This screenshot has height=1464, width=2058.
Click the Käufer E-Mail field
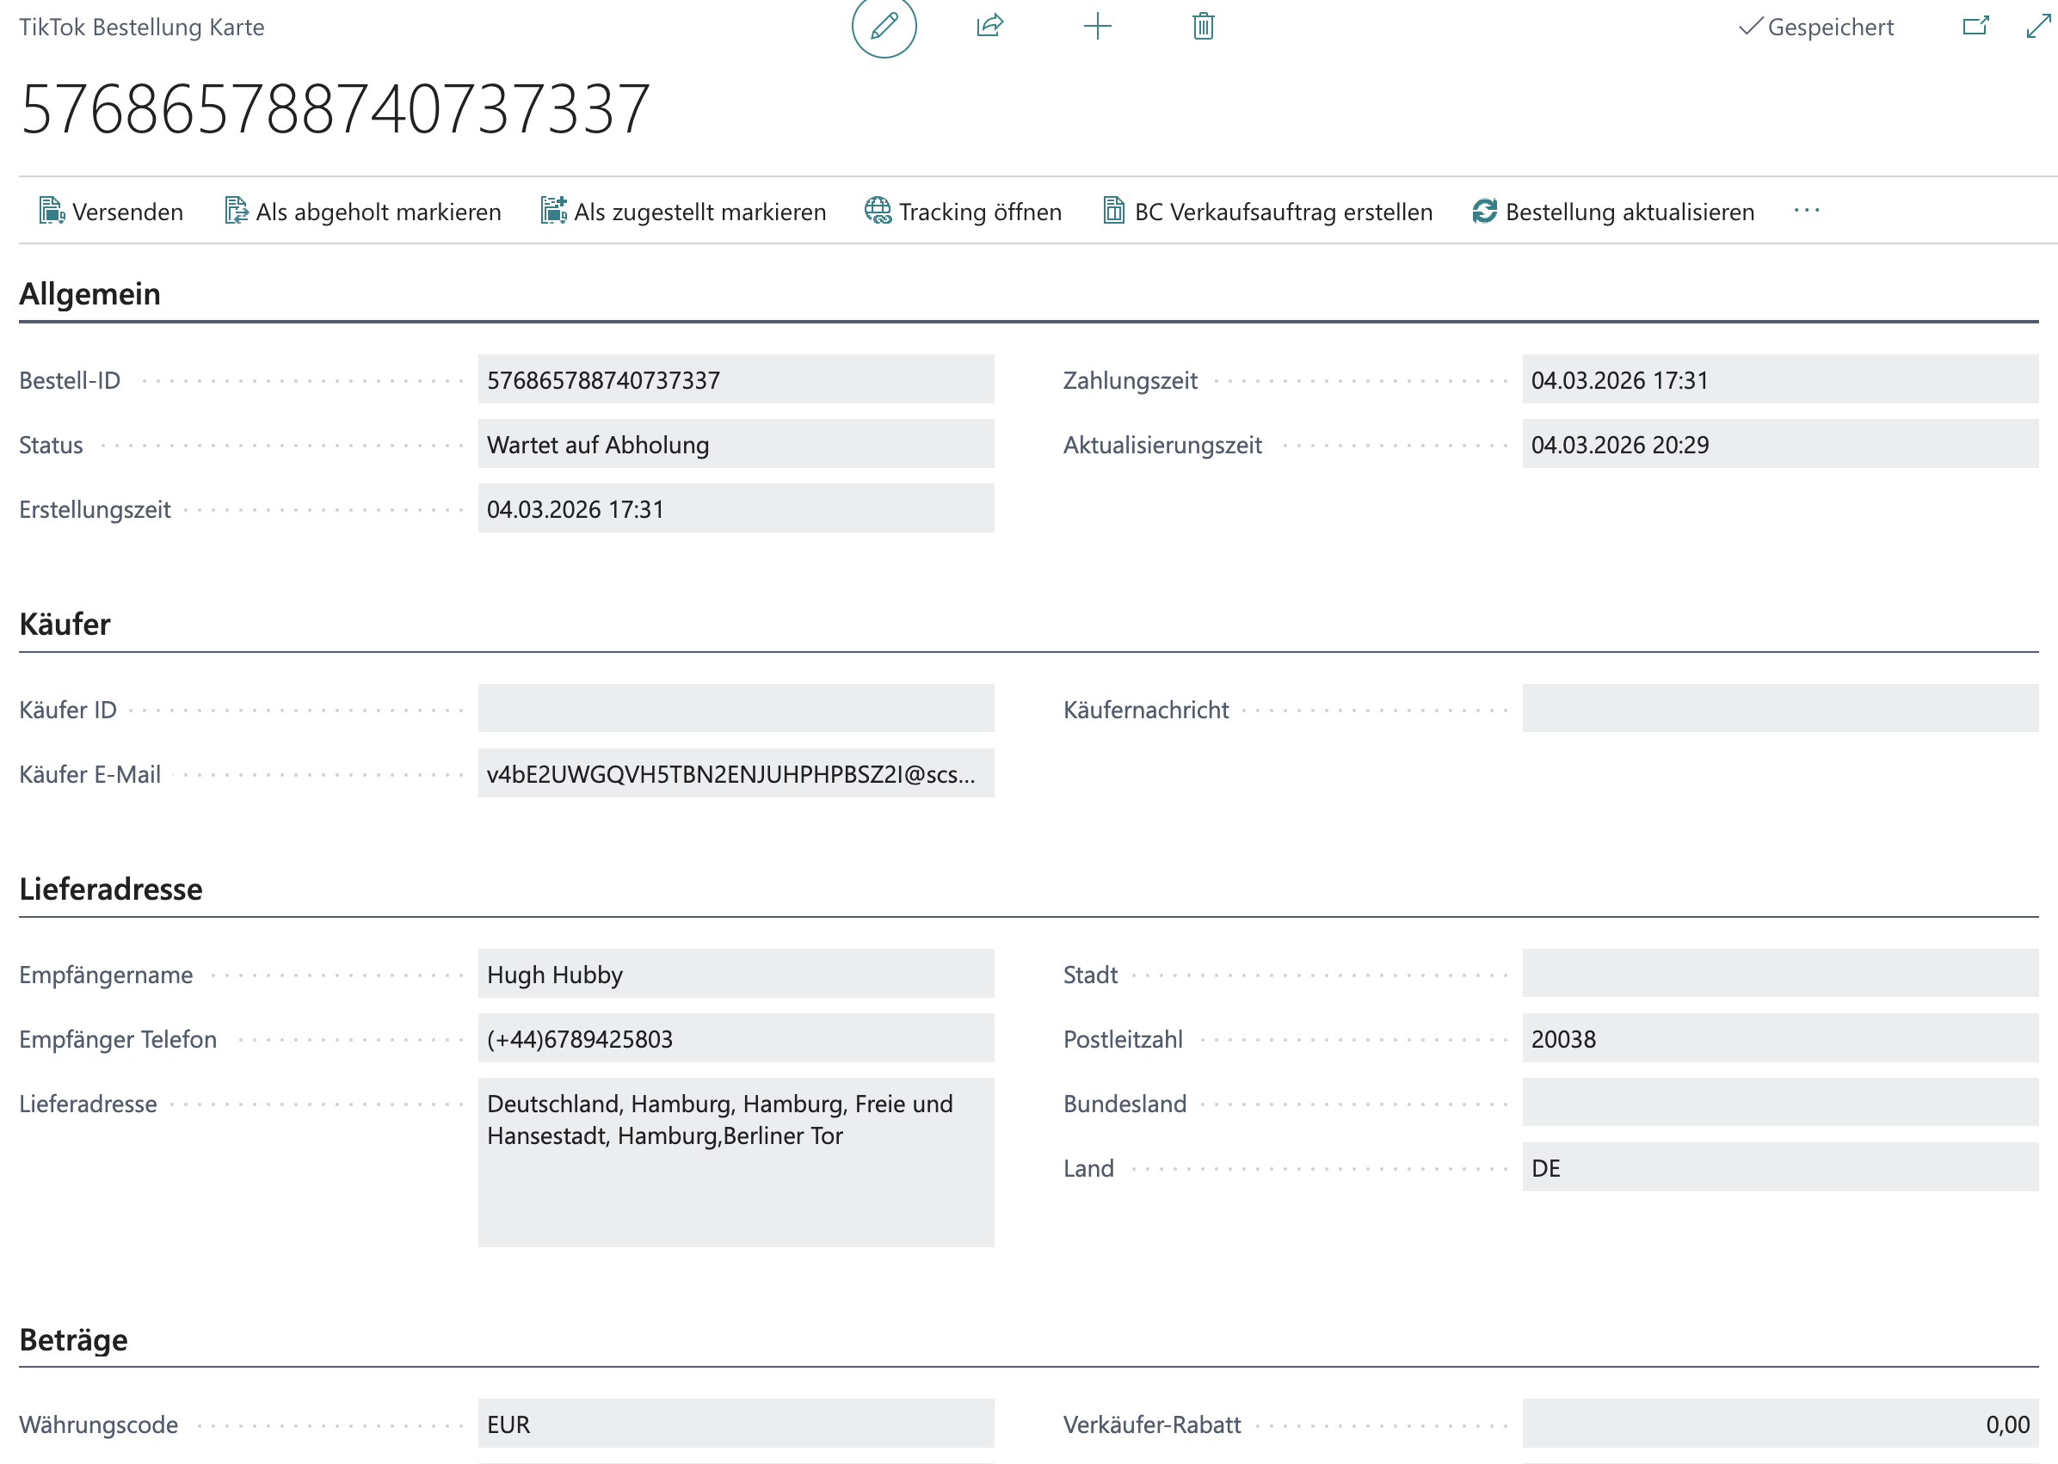point(735,774)
